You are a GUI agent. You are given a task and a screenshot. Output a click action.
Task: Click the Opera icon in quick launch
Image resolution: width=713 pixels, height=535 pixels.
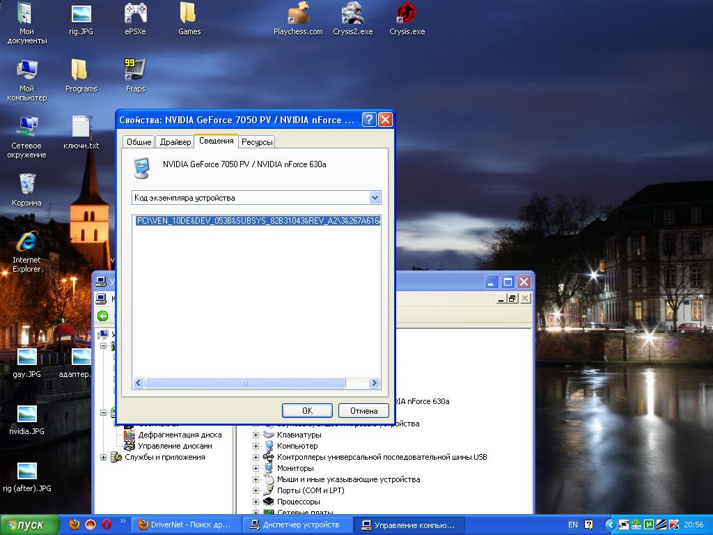pyautogui.click(x=107, y=525)
